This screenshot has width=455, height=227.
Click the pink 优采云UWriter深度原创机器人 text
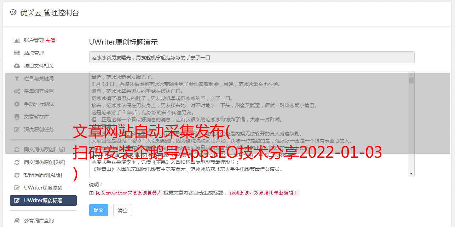[x=128, y=193]
